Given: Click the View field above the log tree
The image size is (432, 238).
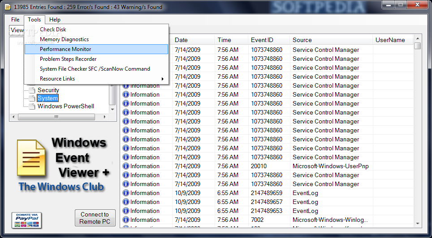Looking at the screenshot, I should click(x=17, y=30).
